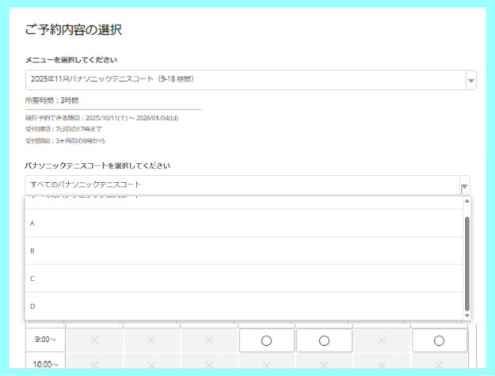Click the first unavailable X in 9:00 row
495x376 pixels.
pyautogui.click(x=95, y=340)
